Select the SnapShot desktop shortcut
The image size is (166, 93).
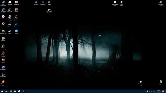pos(16,3)
